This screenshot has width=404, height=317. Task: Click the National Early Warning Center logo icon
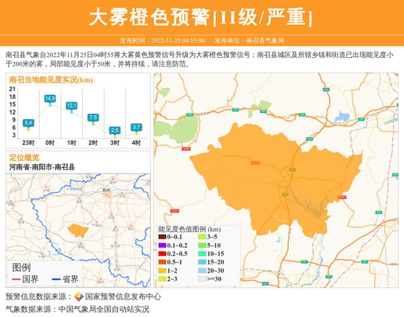[x=79, y=296]
